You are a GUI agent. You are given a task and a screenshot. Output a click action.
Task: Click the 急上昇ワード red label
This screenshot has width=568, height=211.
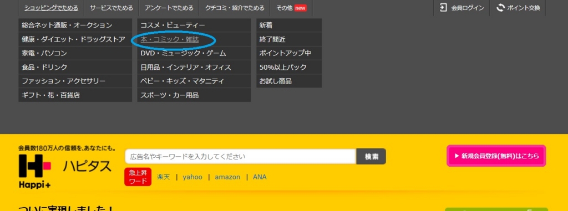[138, 177]
